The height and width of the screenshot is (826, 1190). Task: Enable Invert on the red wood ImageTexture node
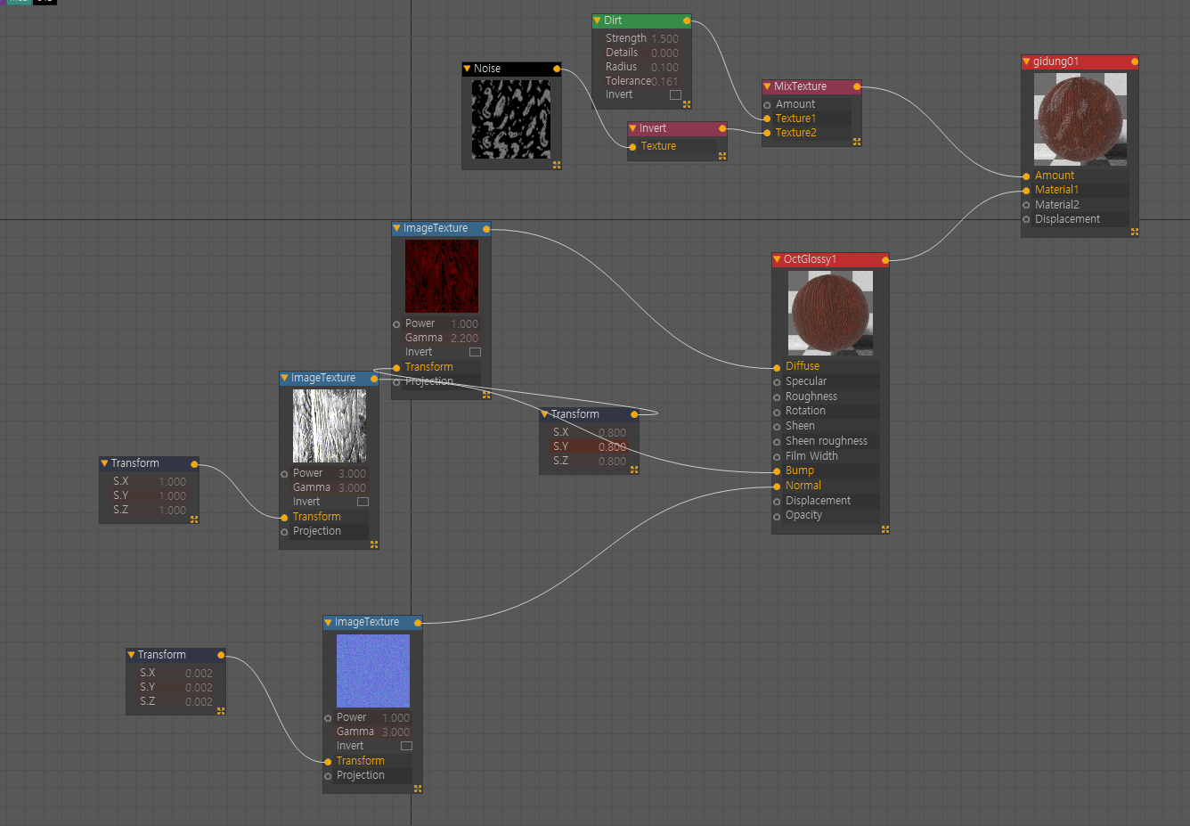click(x=475, y=352)
